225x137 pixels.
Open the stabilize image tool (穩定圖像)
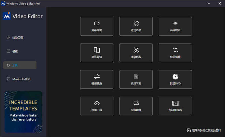coord(136,26)
